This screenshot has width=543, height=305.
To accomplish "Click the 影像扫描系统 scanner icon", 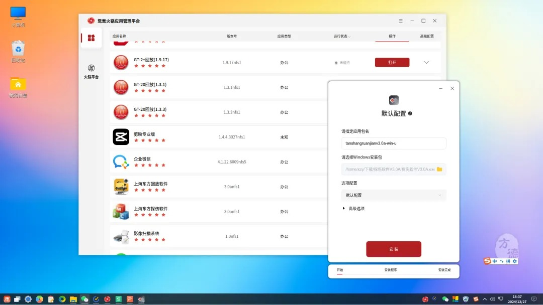I will [x=121, y=236].
